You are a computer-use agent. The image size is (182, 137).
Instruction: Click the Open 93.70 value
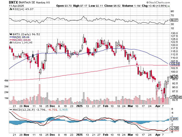[64, 6]
